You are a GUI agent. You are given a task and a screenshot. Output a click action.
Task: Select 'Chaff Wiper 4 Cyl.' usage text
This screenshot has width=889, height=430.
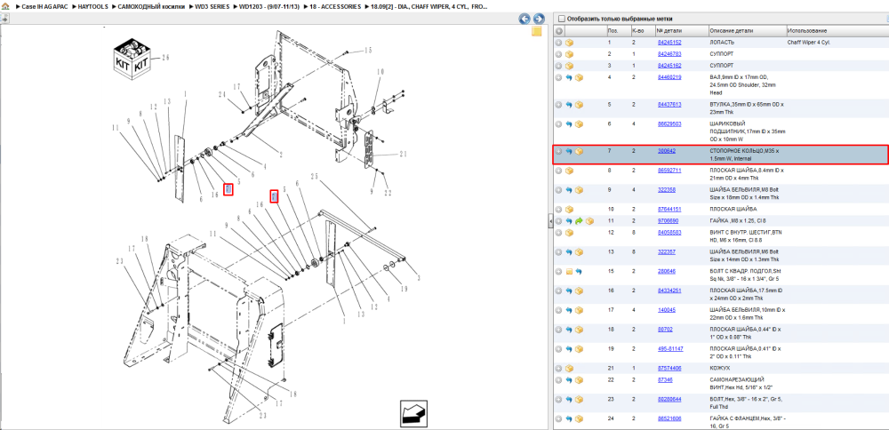point(808,43)
